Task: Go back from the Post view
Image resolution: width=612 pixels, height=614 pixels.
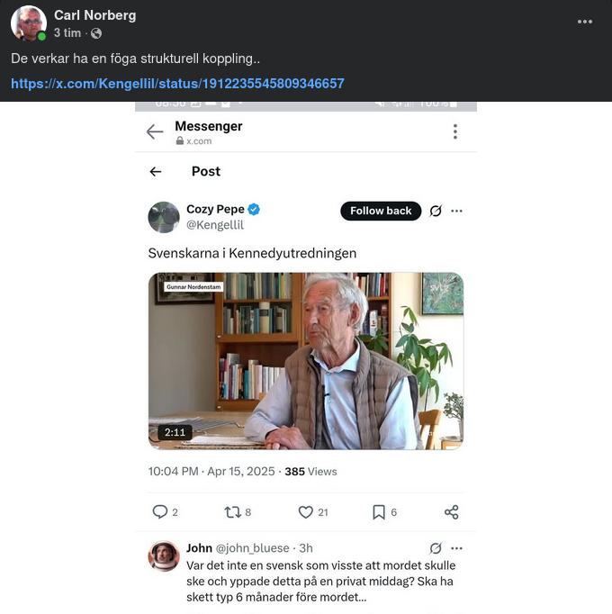Action: coord(156,172)
